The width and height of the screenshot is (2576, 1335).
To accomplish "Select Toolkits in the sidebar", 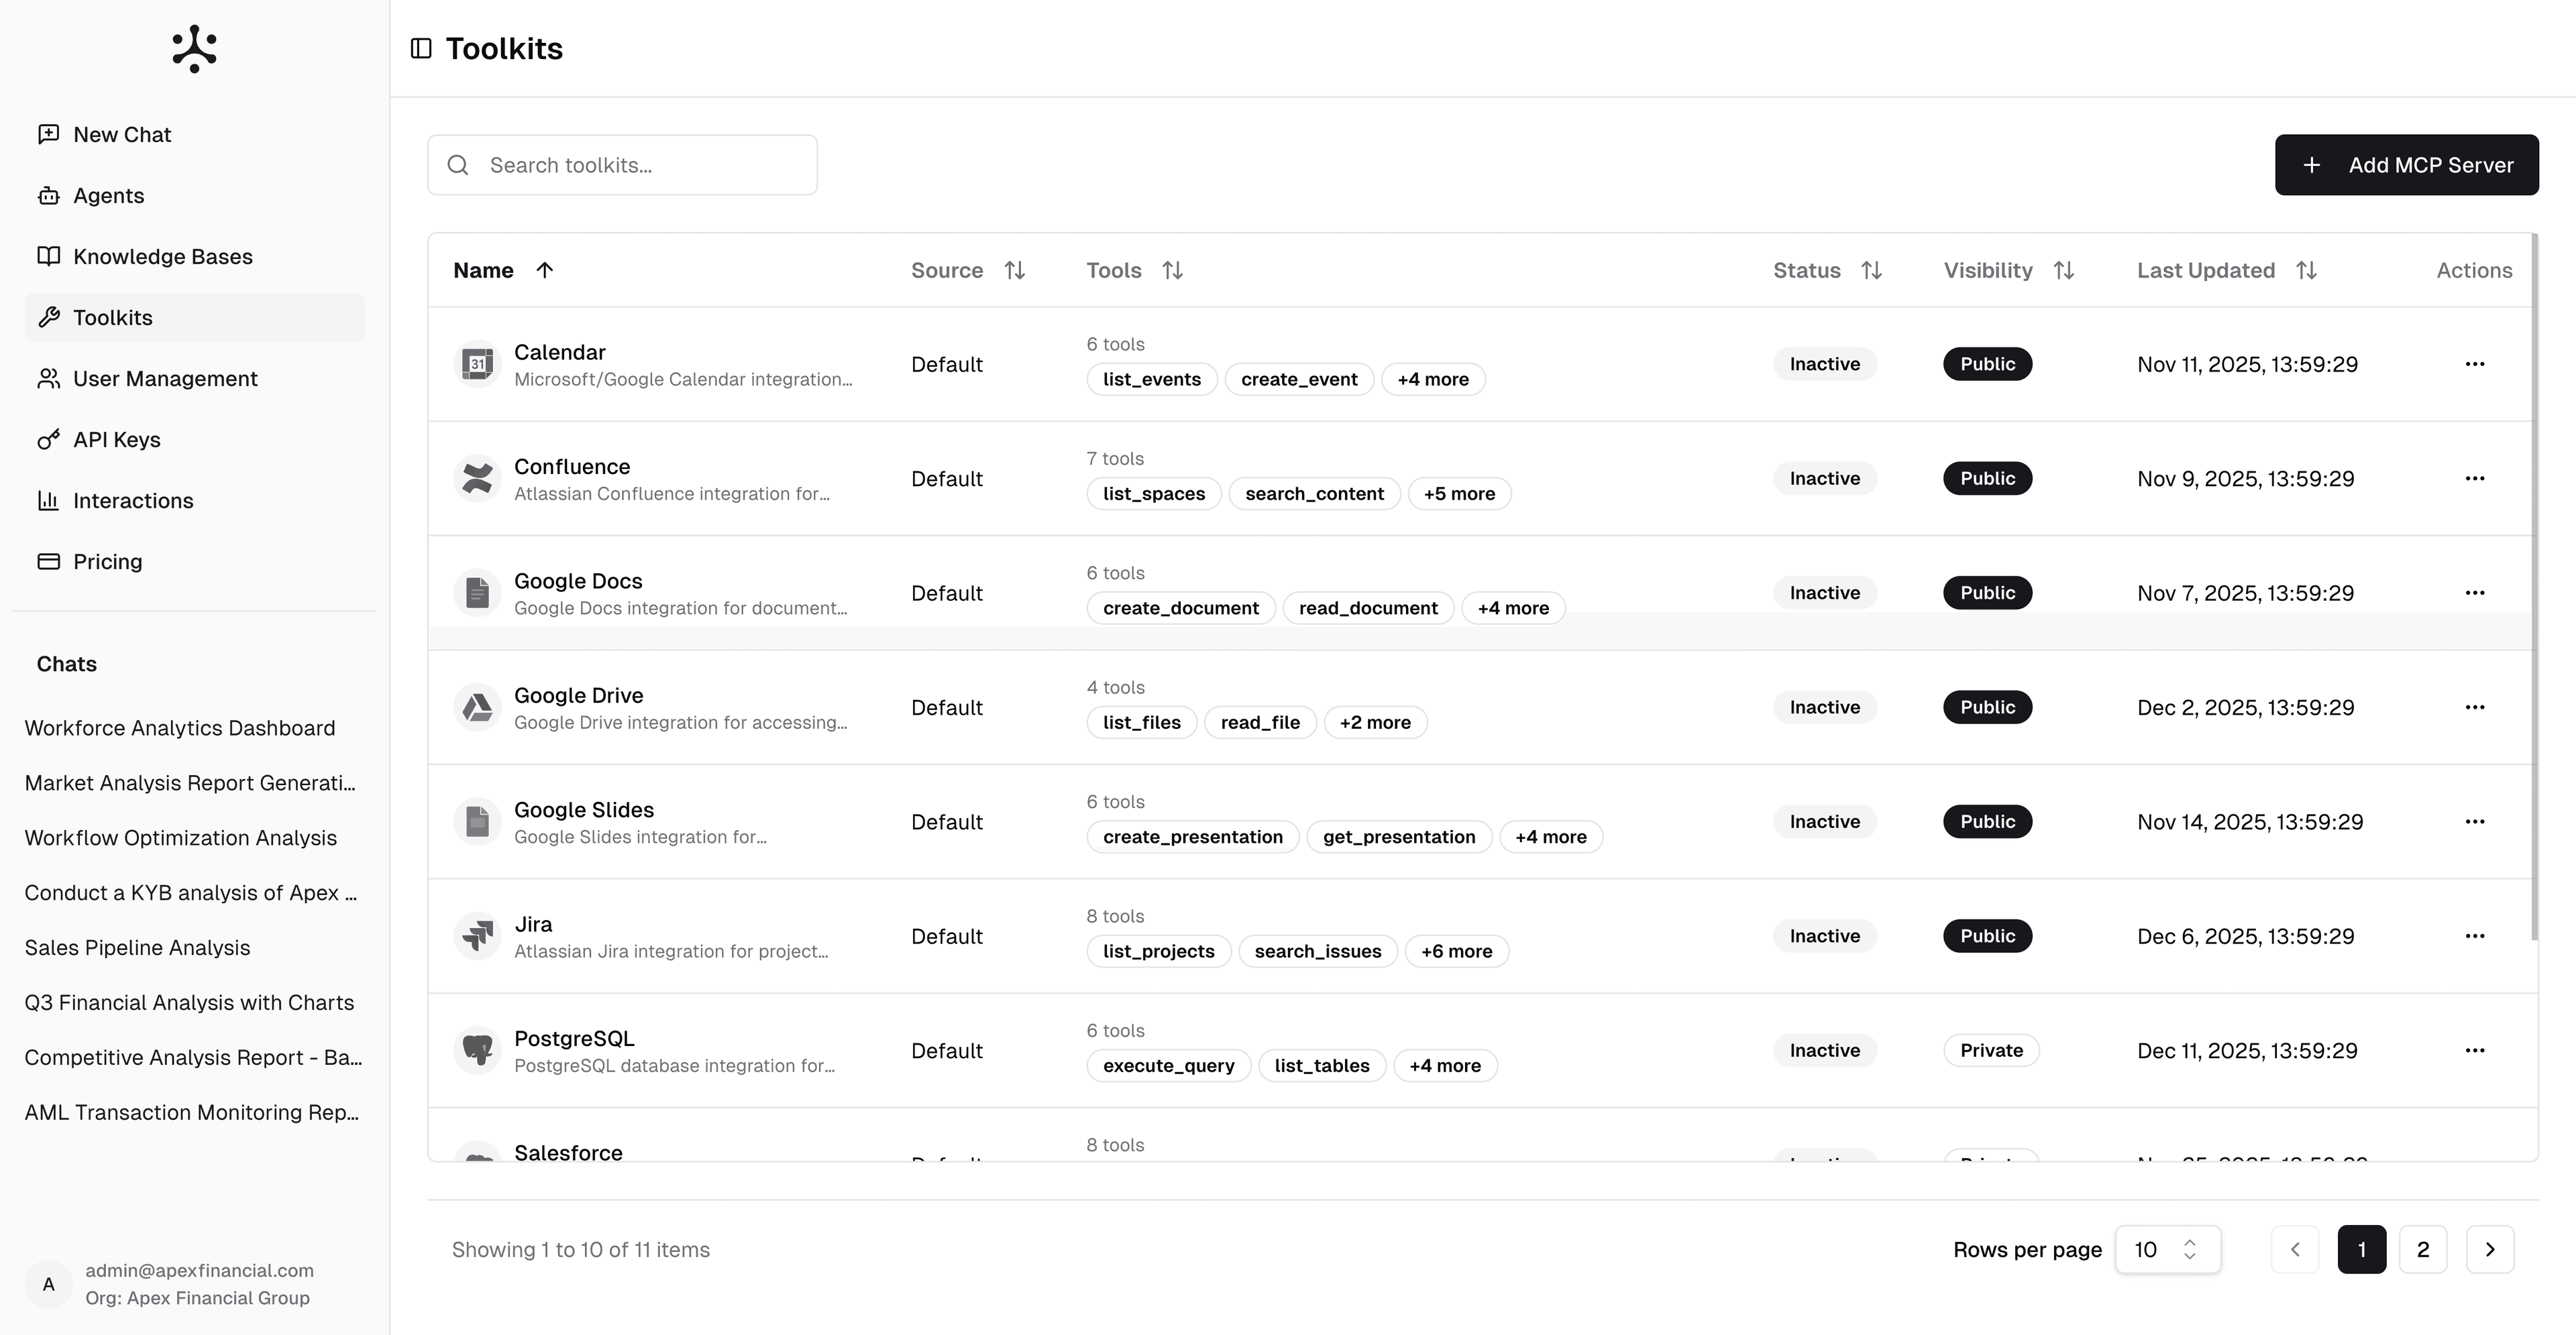I will [x=194, y=318].
